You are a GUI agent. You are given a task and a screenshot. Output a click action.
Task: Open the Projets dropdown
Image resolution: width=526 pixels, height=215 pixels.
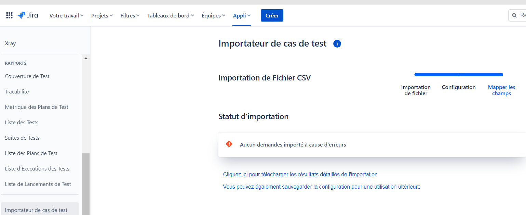point(102,15)
